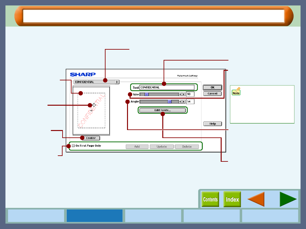Select the highlighted dark blue bottom tab
306x229 pixels.
click(x=94, y=216)
